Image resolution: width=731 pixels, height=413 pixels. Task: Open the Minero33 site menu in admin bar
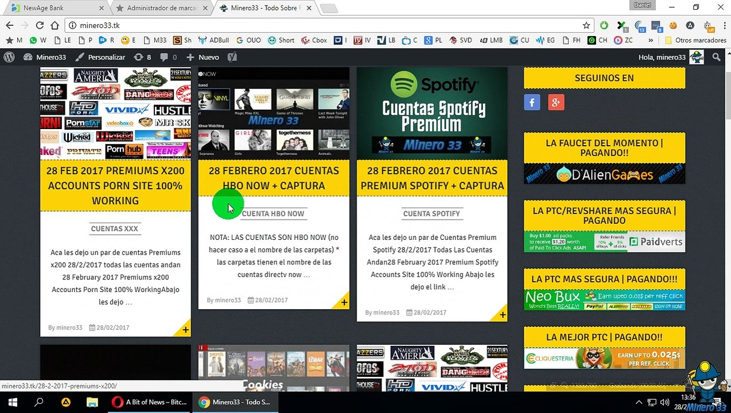pyautogui.click(x=45, y=57)
